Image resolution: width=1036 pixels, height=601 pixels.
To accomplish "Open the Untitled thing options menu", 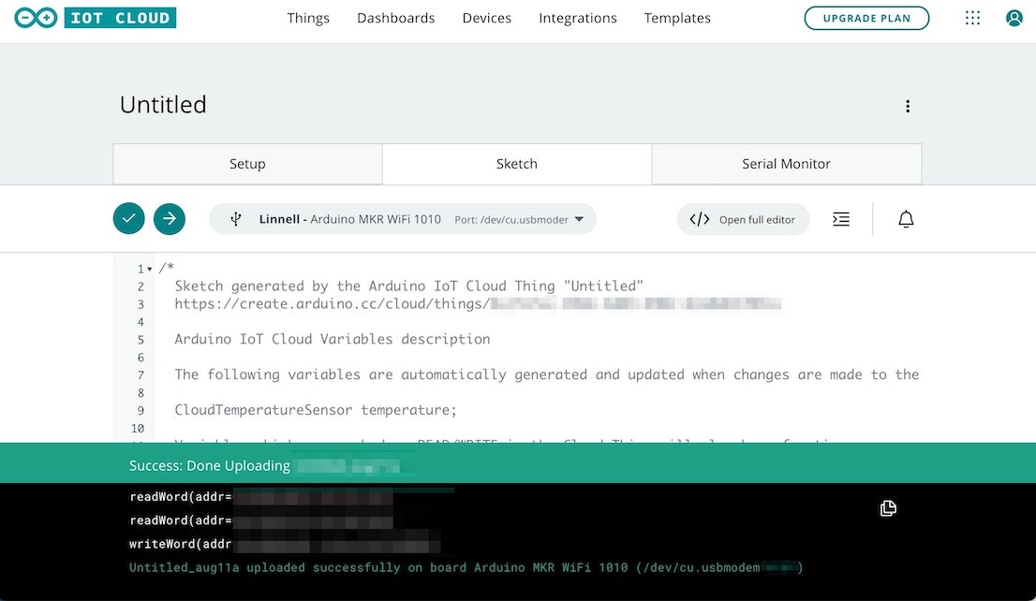I will (x=908, y=107).
